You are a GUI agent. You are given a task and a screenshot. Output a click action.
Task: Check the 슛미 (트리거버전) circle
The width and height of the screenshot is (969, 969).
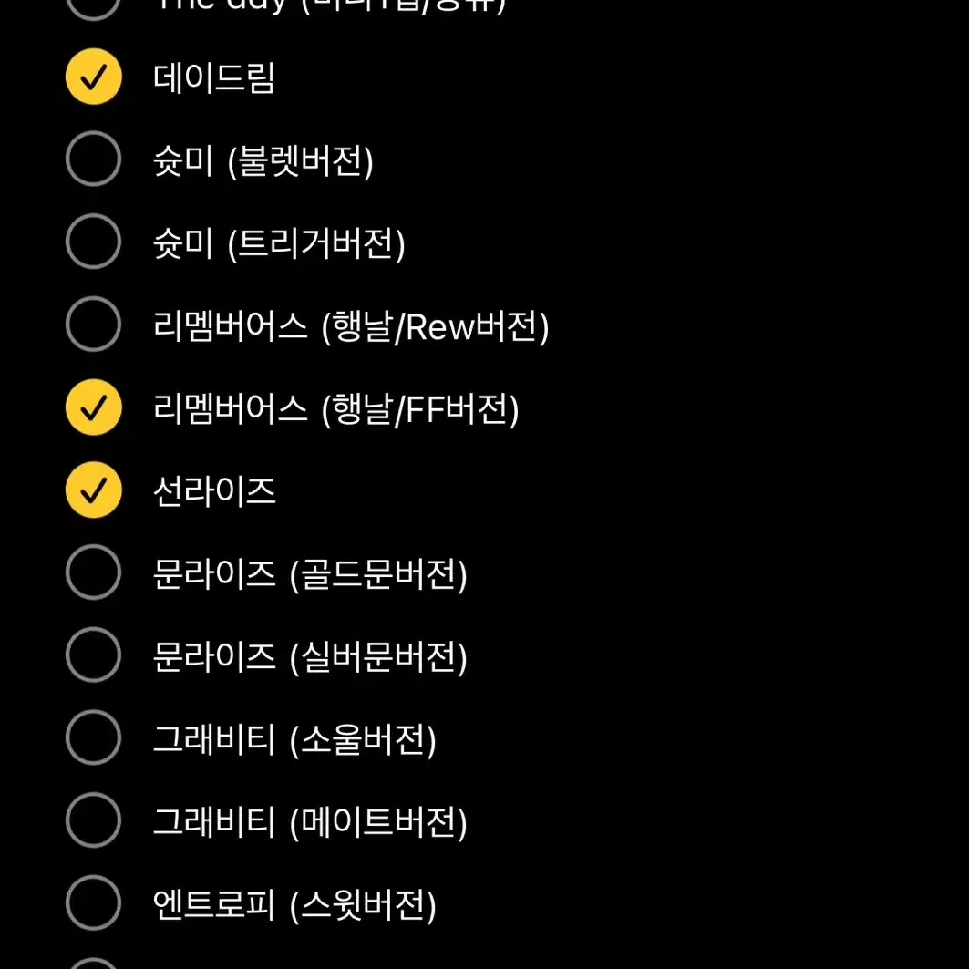(93, 242)
